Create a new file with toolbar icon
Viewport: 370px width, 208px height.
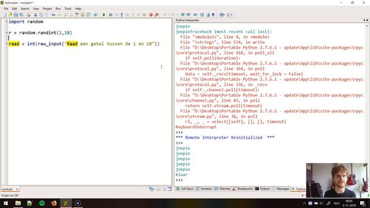click(x=5, y=14)
